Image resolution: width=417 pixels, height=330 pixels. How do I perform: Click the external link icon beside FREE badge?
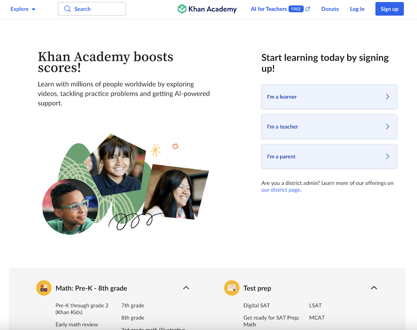308,9
